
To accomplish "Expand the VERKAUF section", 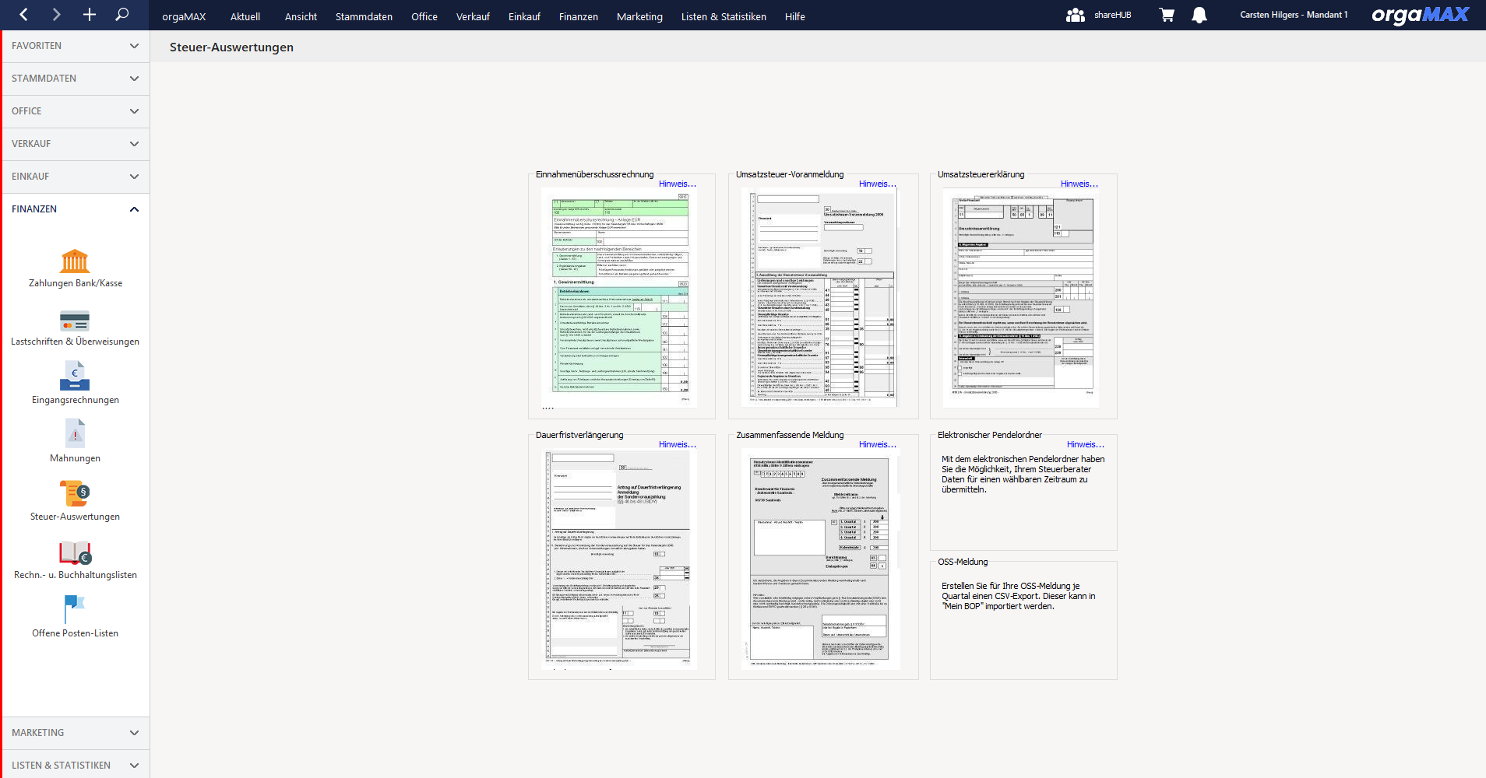I will (x=75, y=143).
